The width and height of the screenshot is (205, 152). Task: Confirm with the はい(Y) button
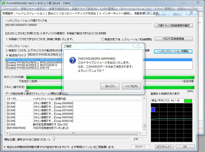(x=110, y=86)
